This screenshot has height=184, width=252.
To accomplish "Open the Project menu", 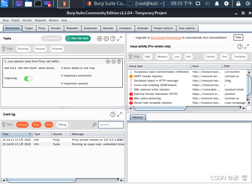I will click(15, 21).
